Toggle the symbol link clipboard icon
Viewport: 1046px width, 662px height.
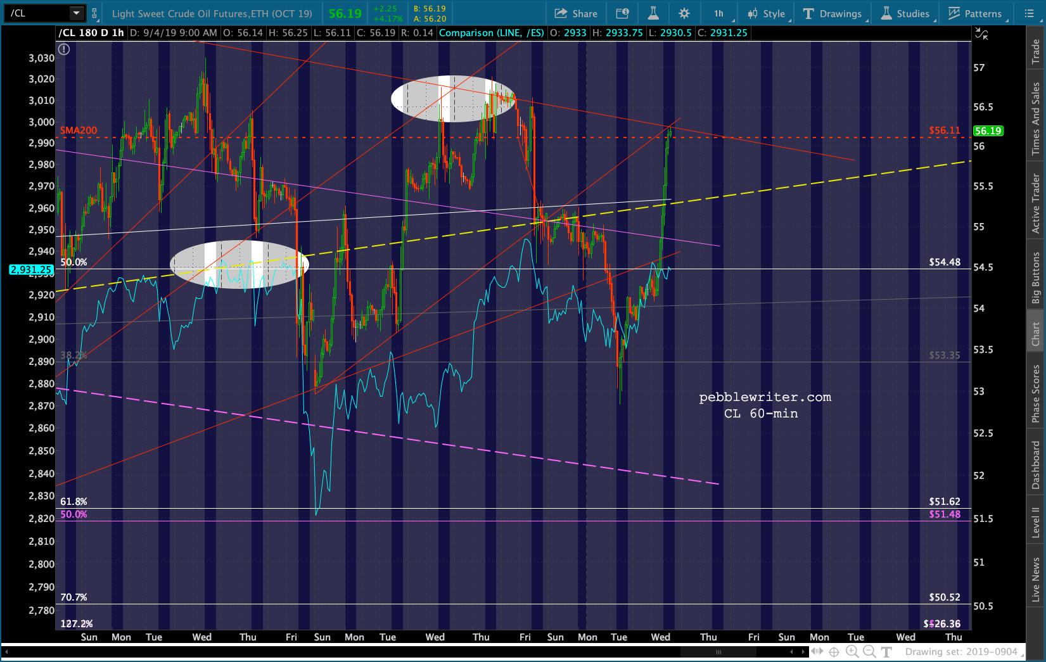pos(94,13)
